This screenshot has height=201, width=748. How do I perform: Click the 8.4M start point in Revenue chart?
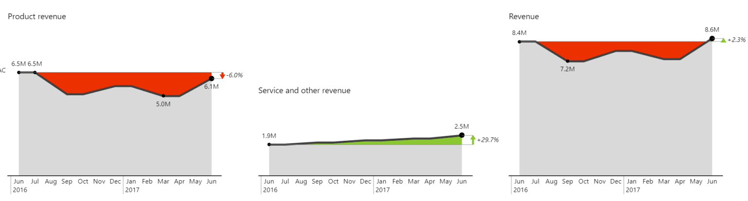pyautogui.click(x=520, y=42)
